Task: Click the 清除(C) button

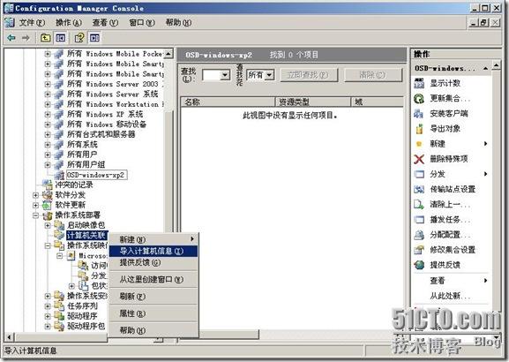Action: tap(372, 75)
